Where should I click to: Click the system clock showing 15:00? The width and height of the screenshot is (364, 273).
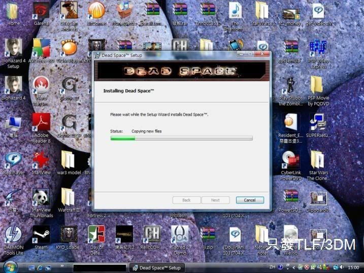[x=353, y=267]
